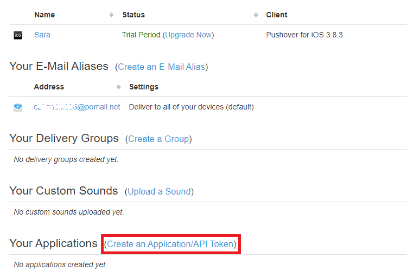Sort aliases using the Address column arrows
Image resolution: width=407 pixels, height=278 pixels.
[118, 87]
